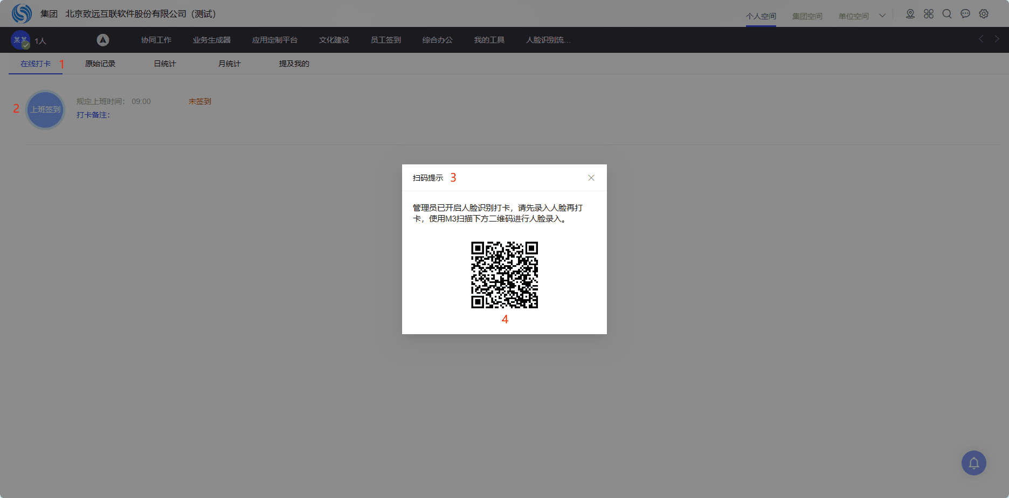
Task: Select the 月统计 tab
Action: pos(230,64)
